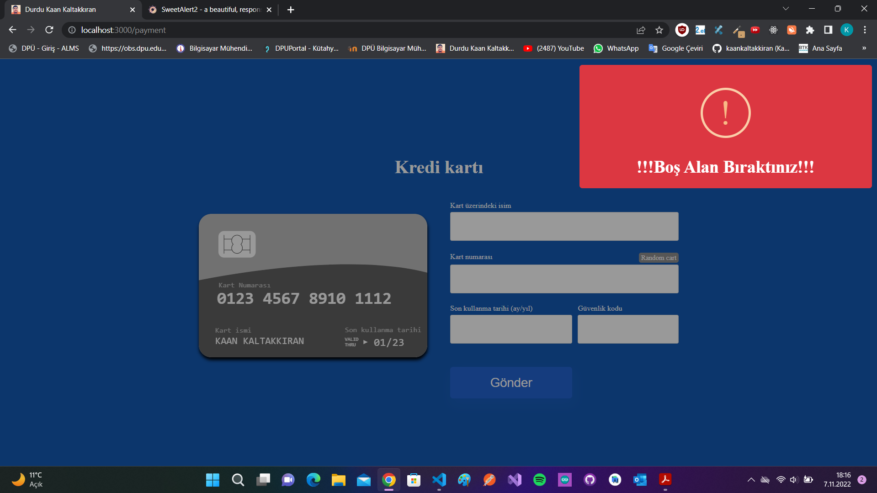Click the share icon in address bar

(x=641, y=30)
